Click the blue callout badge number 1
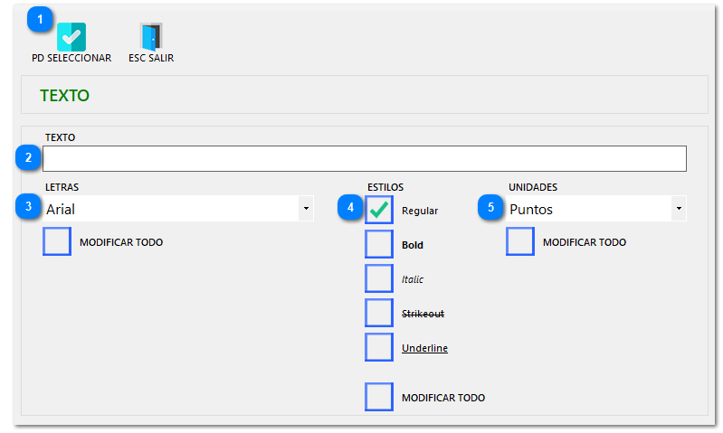 [x=40, y=19]
